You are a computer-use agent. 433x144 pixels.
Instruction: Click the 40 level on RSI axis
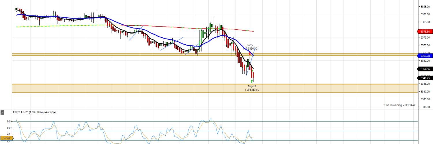(9, 134)
